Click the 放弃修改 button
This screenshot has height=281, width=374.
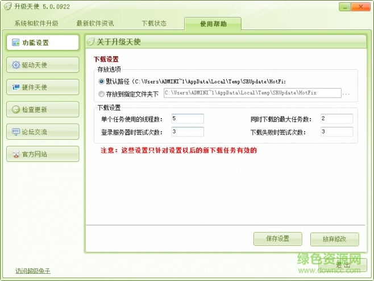click(x=335, y=238)
